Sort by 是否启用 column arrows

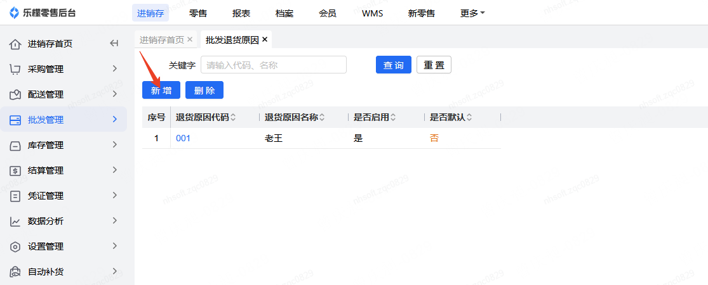pyautogui.click(x=393, y=118)
